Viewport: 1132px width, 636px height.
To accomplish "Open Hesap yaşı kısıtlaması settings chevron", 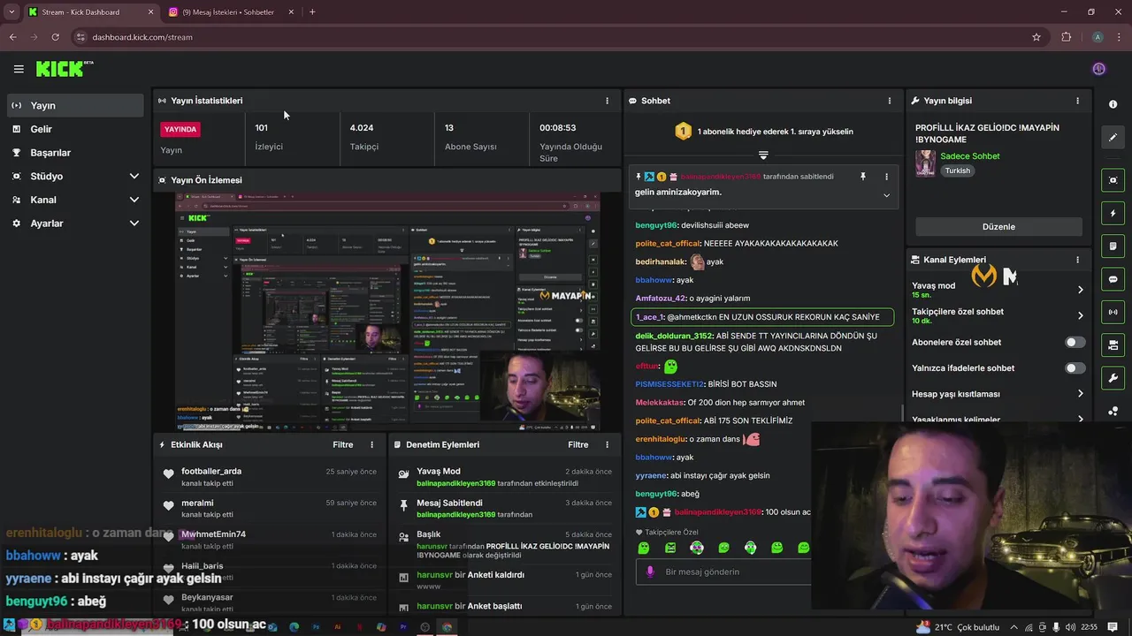I will (1080, 394).
